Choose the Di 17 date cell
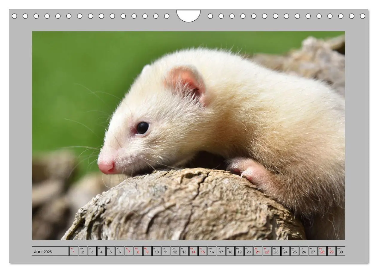This screenshot has height=272, width=377. (x=221, y=251)
